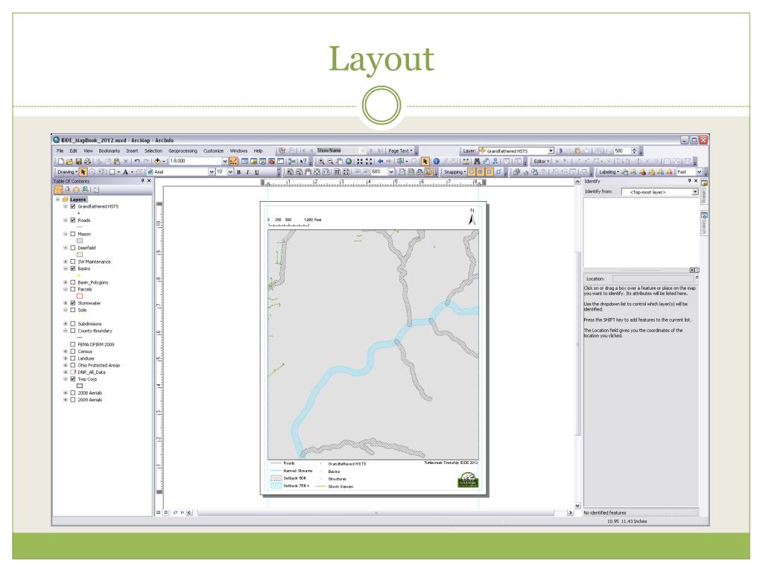
Task: Open the Page Text menu button
Action: [x=400, y=150]
